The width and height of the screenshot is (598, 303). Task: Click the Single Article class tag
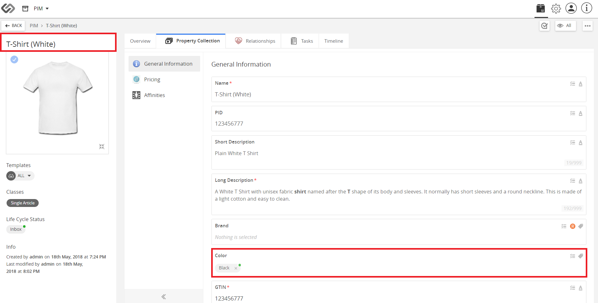[23, 203]
